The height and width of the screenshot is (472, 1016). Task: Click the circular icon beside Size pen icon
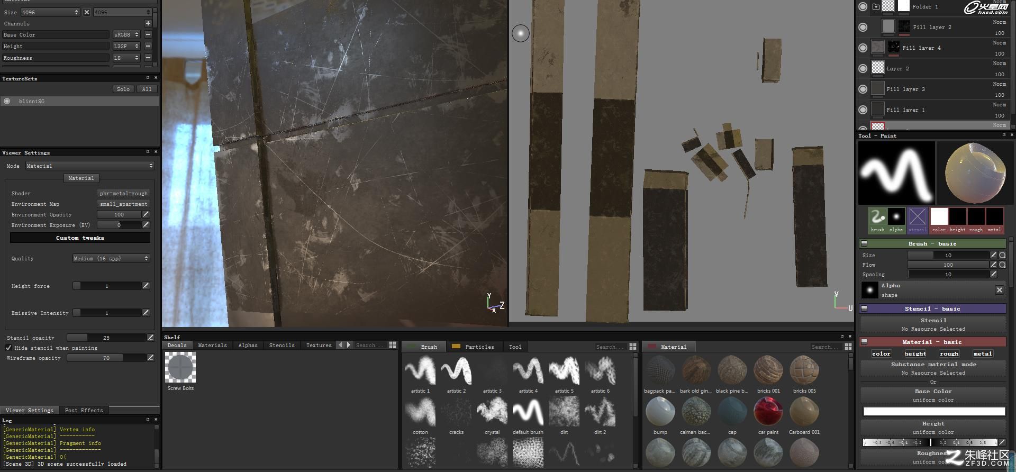tap(1002, 255)
